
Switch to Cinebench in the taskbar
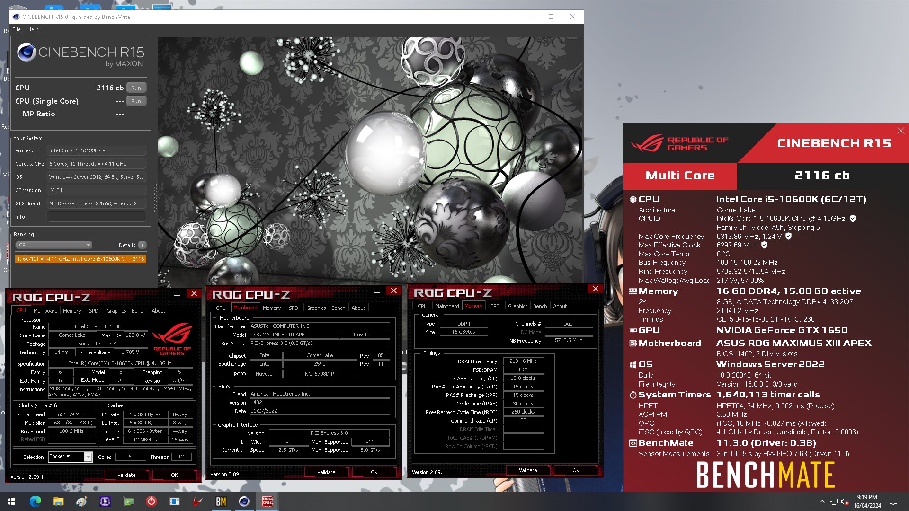(x=244, y=502)
